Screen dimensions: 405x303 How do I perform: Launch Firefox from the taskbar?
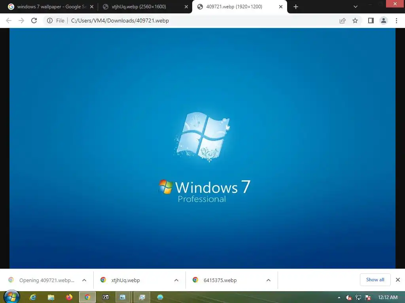click(69, 297)
